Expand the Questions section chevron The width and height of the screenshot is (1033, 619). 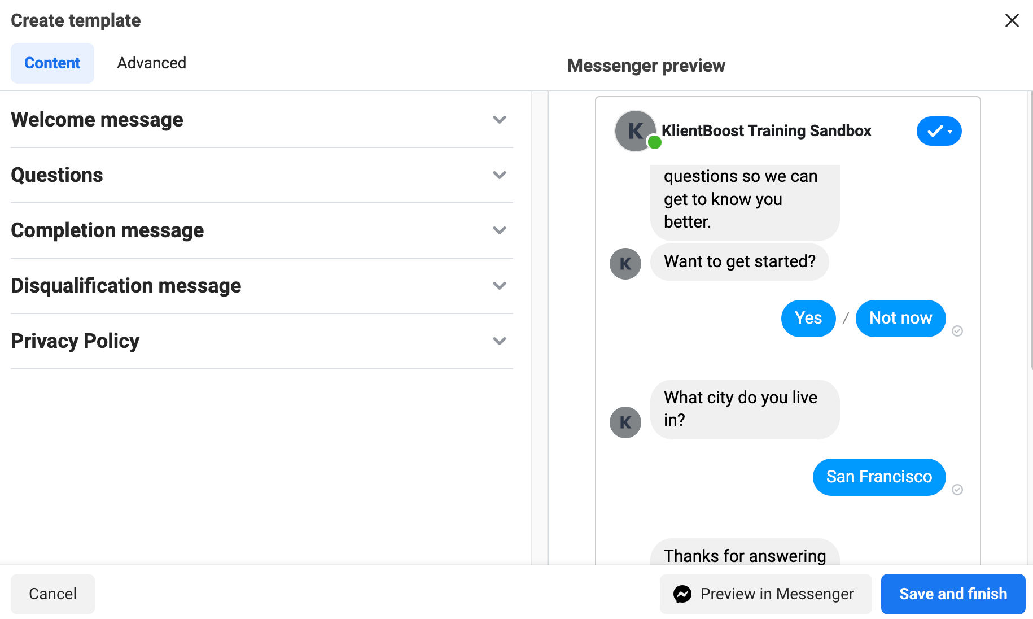coord(499,175)
